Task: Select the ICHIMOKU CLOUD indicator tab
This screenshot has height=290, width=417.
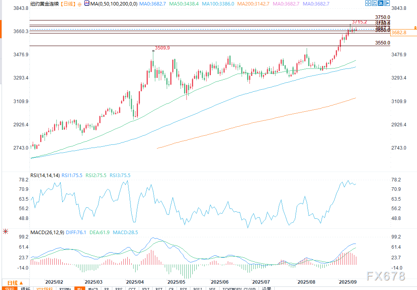Action: point(238,289)
